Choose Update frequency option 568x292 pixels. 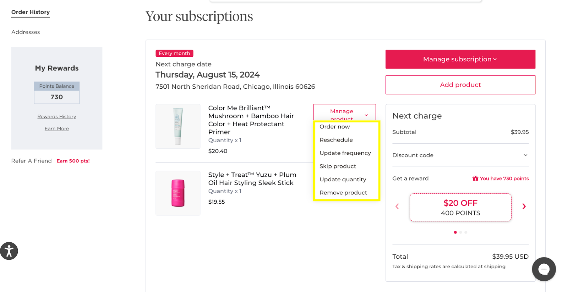[345, 153]
